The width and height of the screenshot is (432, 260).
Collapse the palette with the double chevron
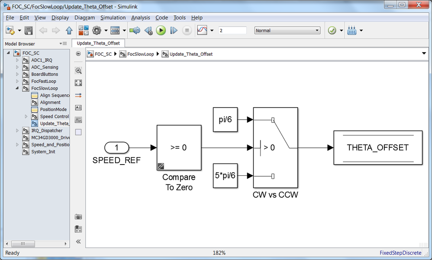coord(78,241)
